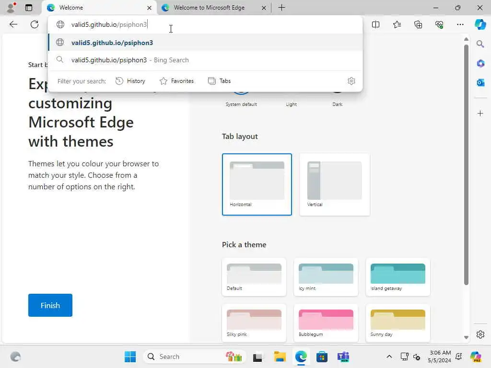Pick the Silky pink theme
This screenshot has width=491, height=368.
pos(254,322)
